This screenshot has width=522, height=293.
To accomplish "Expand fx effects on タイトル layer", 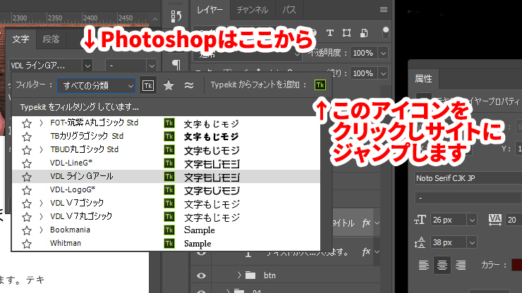I will [x=377, y=223].
